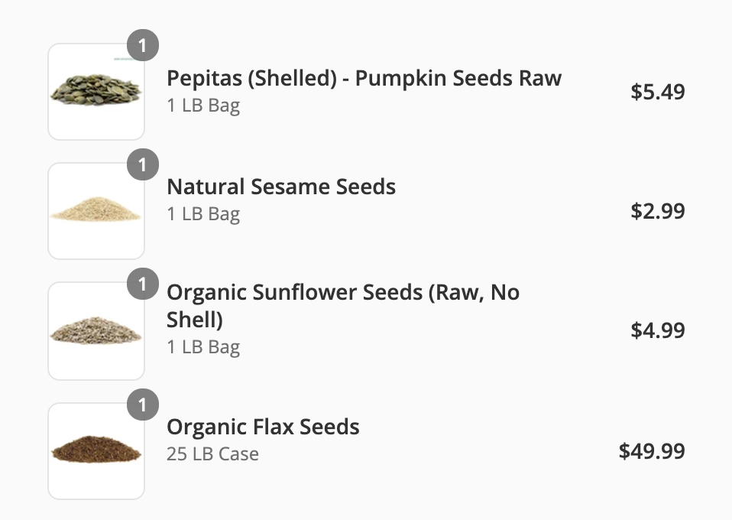The image size is (732, 520).
Task: Click the $4.99 price of Sunflower Seeds
Action: [x=657, y=330]
